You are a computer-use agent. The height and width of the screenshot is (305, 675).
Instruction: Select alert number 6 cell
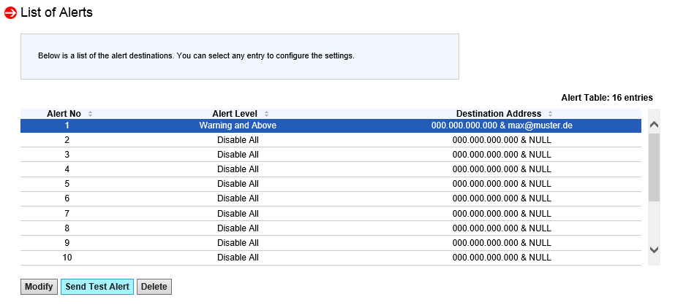(x=67, y=198)
